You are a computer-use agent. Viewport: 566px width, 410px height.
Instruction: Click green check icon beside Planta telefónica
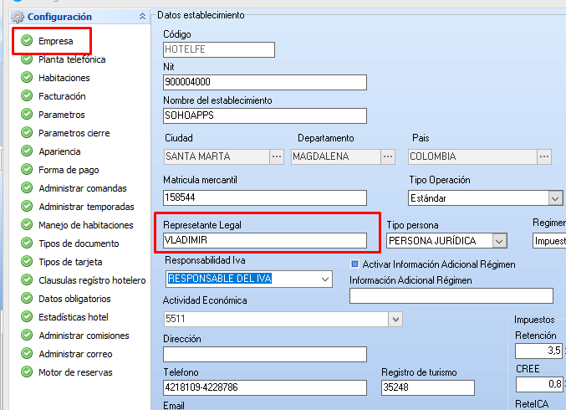pyautogui.click(x=27, y=59)
